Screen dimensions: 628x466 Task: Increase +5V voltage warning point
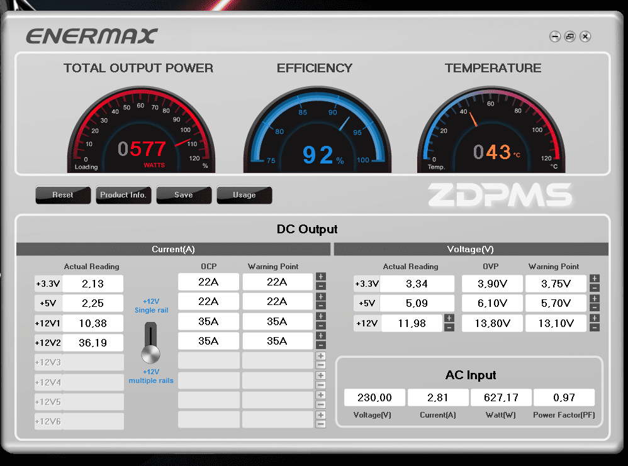pos(595,298)
